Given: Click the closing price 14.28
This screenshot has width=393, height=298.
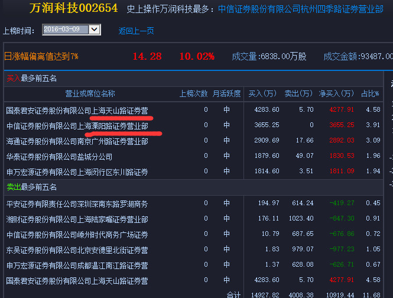Looking at the screenshot, I should 147,56.
